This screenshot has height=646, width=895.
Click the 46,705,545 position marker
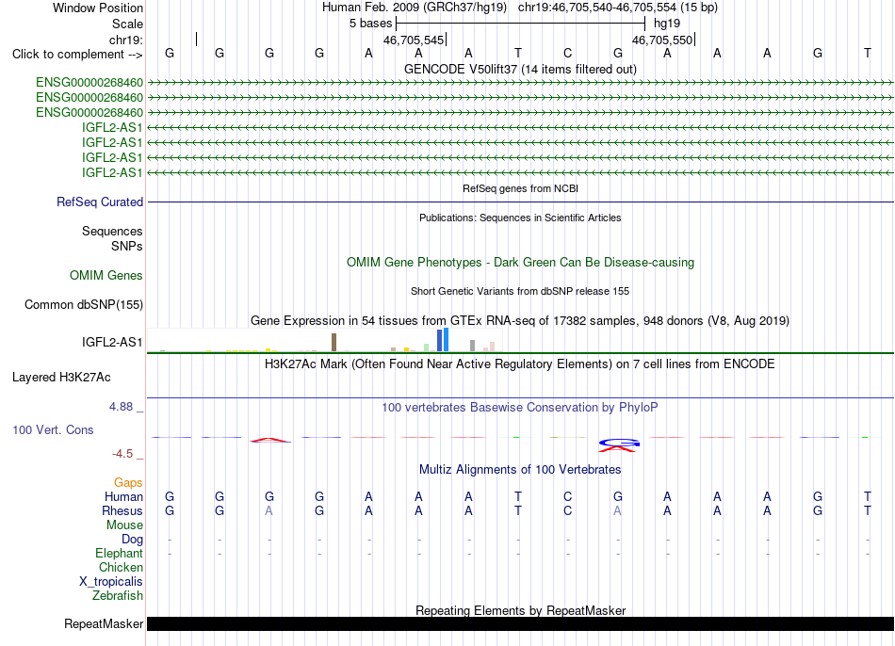(415, 40)
